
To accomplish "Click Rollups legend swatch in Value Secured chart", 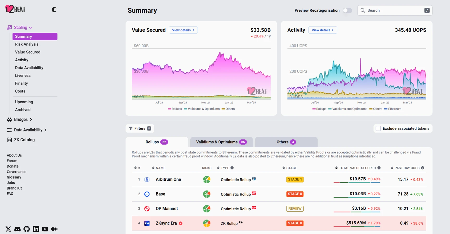I will click(170, 109).
